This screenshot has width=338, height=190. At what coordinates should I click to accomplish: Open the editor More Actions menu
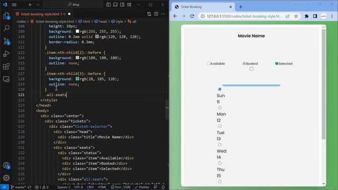pyautogui.click(x=163, y=14)
